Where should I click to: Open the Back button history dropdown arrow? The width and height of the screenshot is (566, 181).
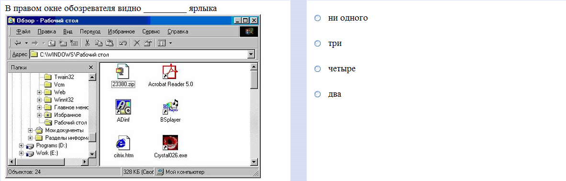(x=26, y=43)
